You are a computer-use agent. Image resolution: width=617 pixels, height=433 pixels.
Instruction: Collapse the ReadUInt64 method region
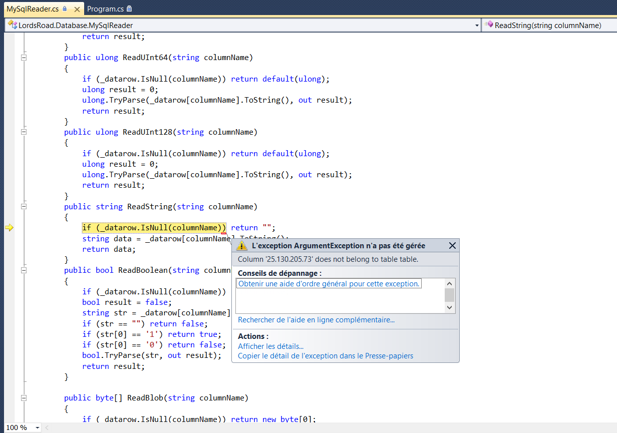[x=24, y=58]
